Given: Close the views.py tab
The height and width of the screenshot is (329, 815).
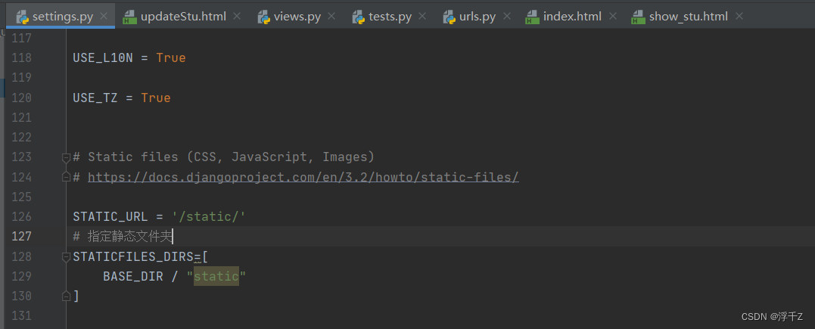Looking at the screenshot, I should coord(331,17).
